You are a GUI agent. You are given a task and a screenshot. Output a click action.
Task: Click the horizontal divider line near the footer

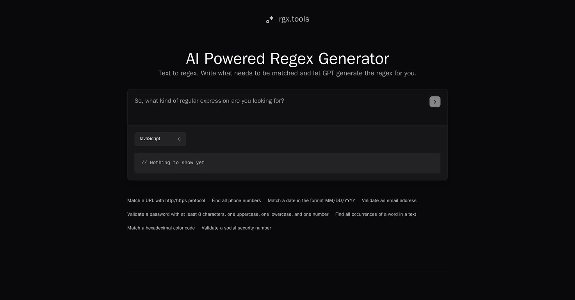click(287, 271)
